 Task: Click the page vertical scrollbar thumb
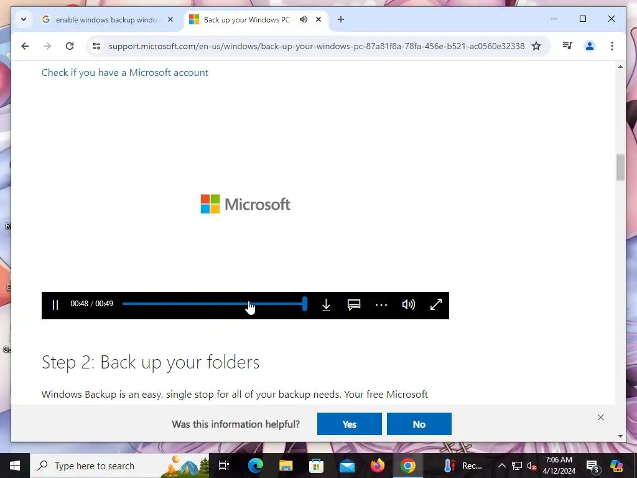coord(620,167)
